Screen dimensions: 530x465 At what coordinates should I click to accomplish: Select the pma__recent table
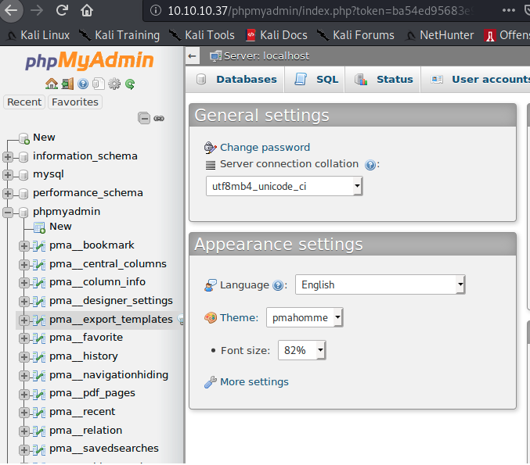coord(82,412)
